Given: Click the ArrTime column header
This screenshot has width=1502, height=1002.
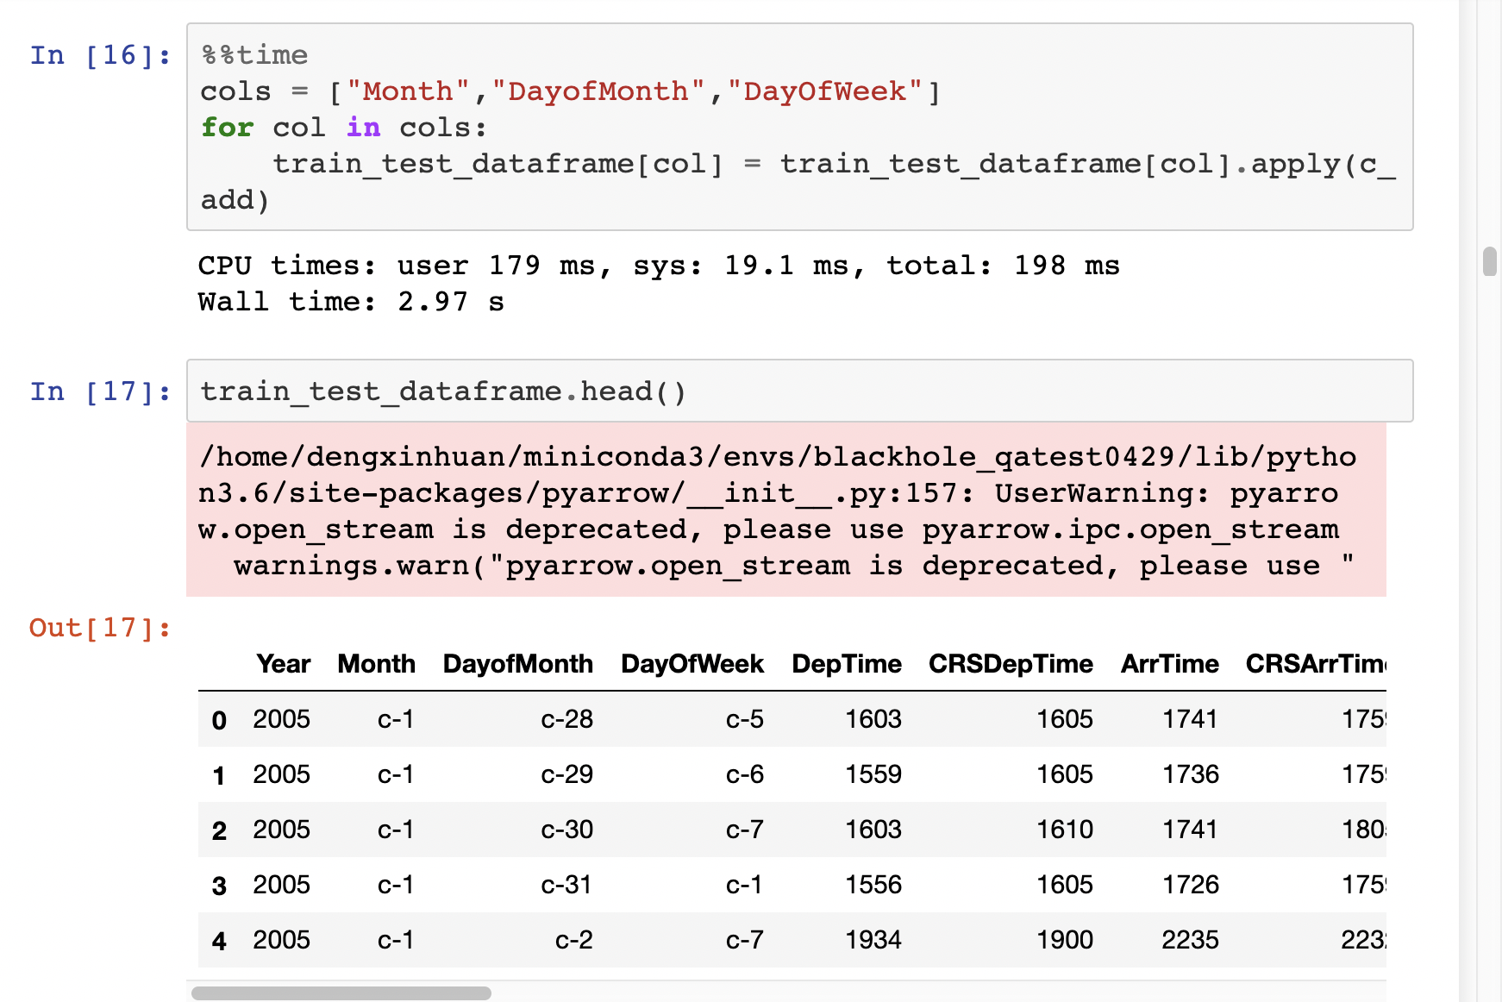Looking at the screenshot, I should [x=1169, y=664].
